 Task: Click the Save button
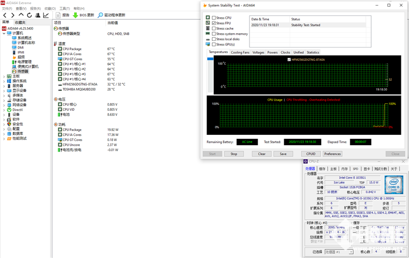pyautogui.click(x=283, y=154)
